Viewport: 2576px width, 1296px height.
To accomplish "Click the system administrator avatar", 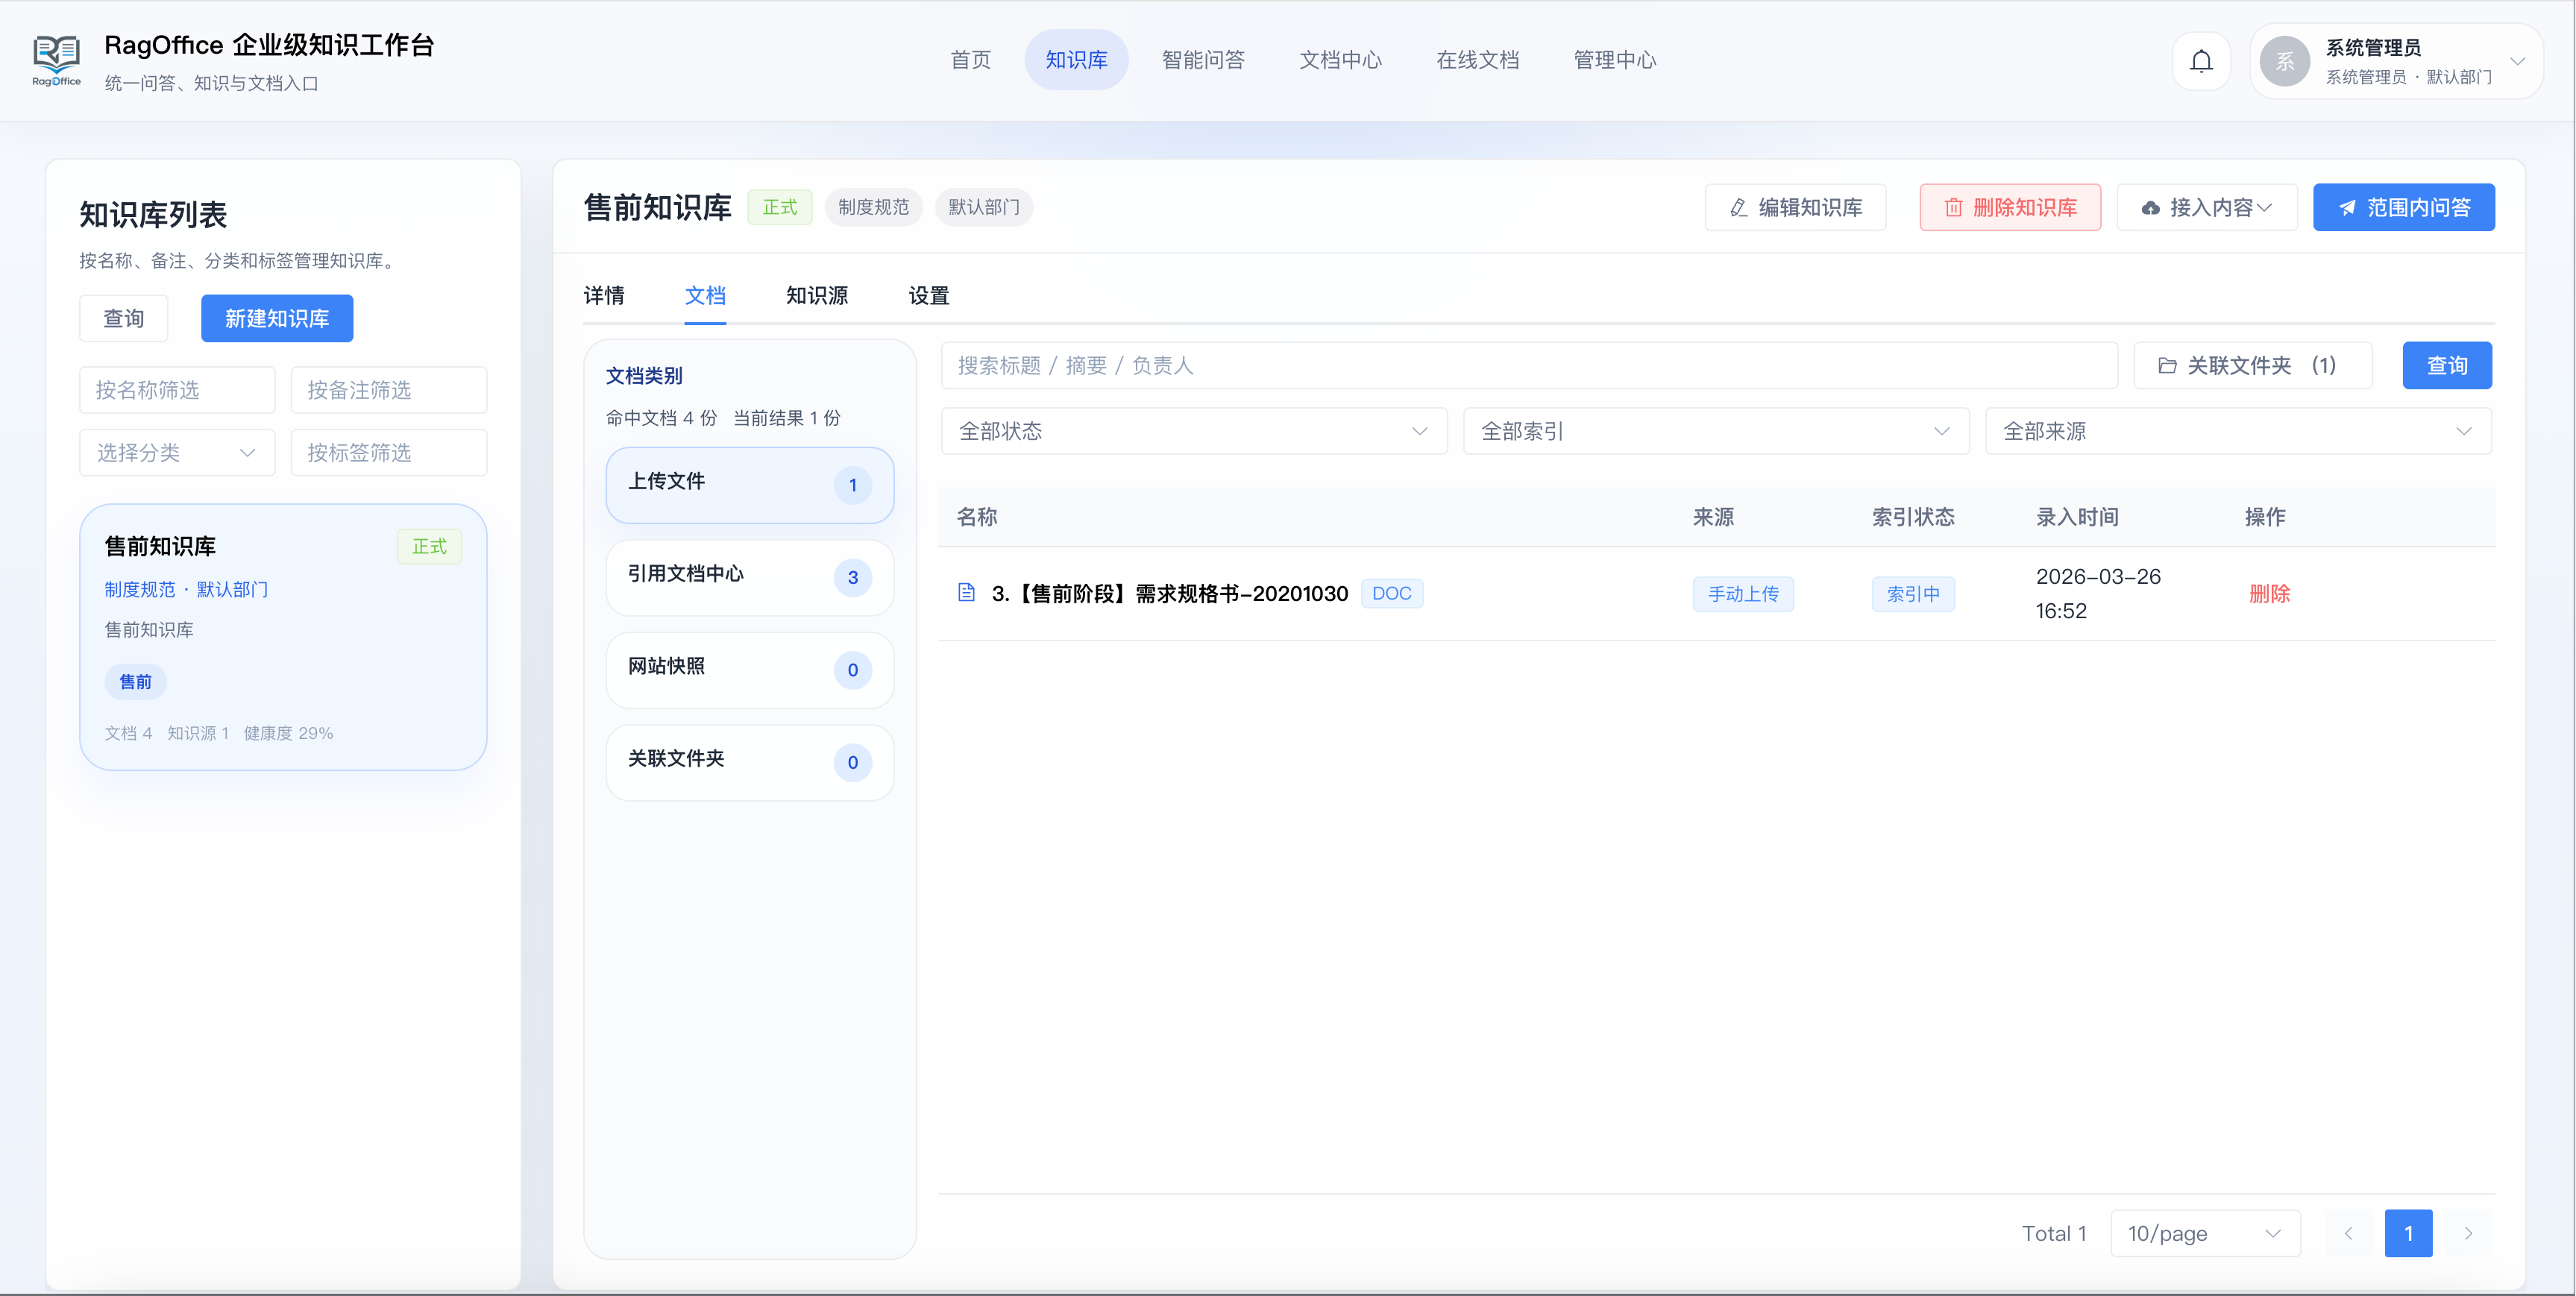I will coord(2285,61).
